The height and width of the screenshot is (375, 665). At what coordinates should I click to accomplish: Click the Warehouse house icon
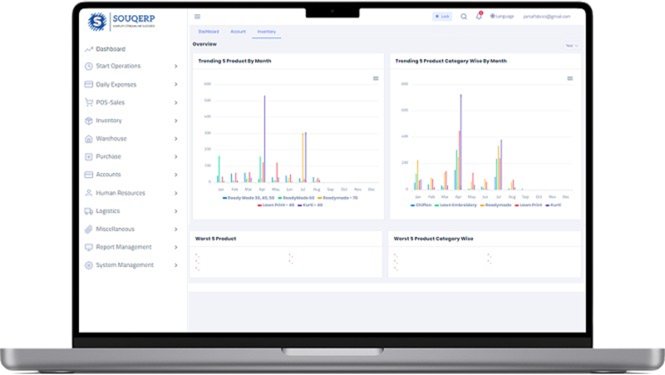point(88,138)
